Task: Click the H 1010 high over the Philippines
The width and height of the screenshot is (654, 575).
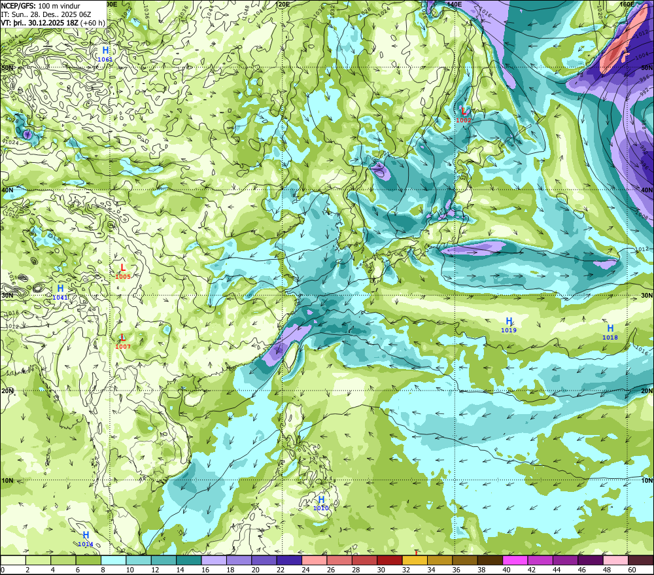Action: tap(321, 503)
